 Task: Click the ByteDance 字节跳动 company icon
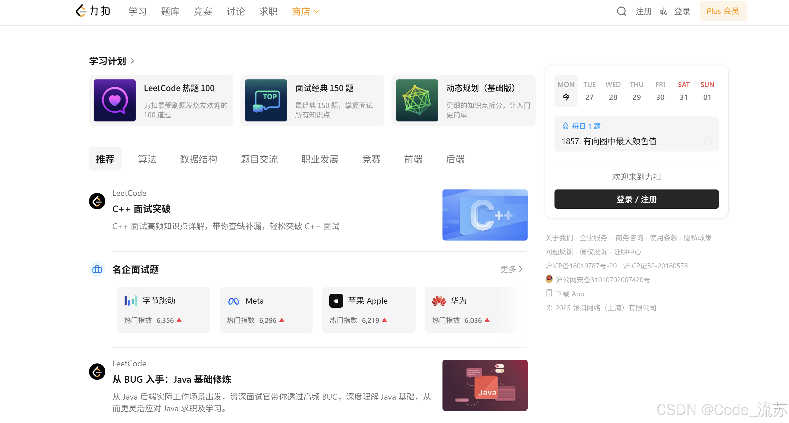point(131,301)
